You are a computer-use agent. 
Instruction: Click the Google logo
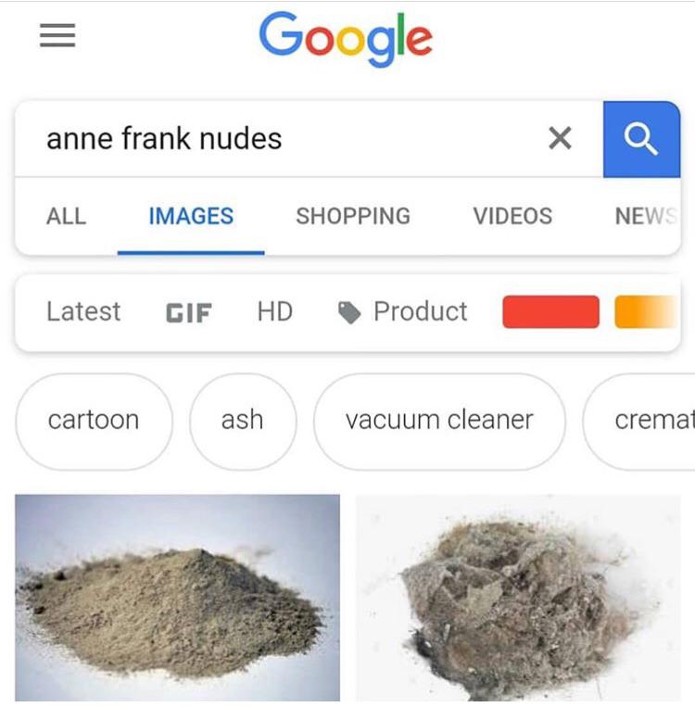pos(346,39)
